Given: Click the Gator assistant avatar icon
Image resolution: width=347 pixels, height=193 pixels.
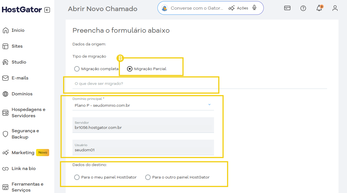Looking at the screenshot, I should (165, 8).
